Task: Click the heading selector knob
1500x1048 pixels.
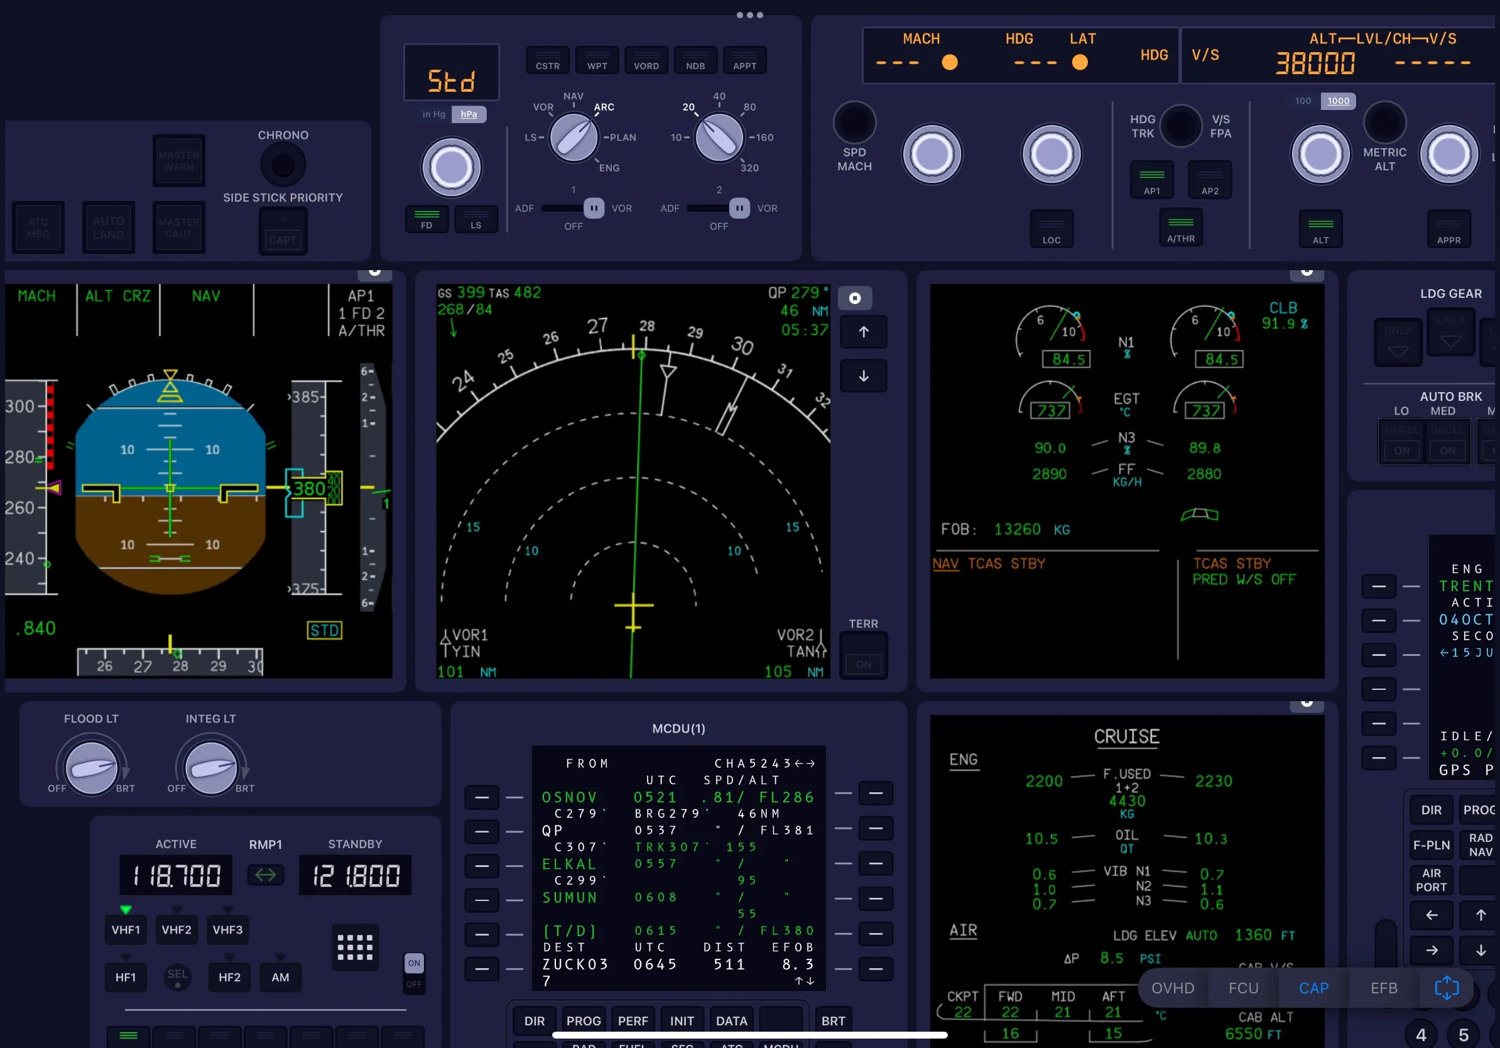Action: (x=1051, y=153)
